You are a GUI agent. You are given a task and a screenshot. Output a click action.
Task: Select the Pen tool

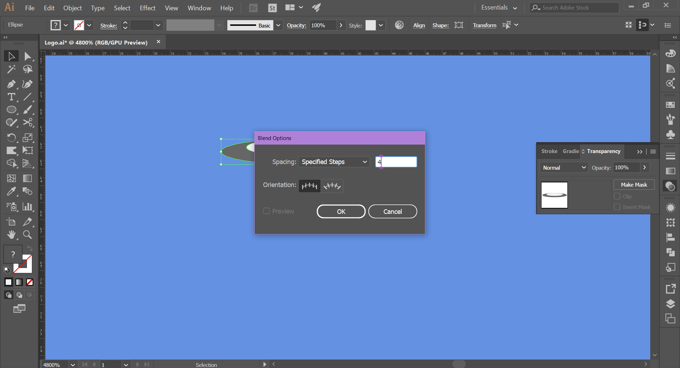[11, 84]
